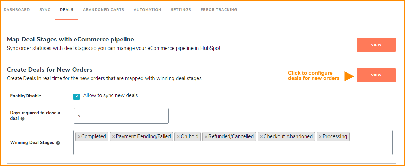Remove Payment Pending/Failed tag with x icon
The image size is (405, 166).
coord(113,136)
